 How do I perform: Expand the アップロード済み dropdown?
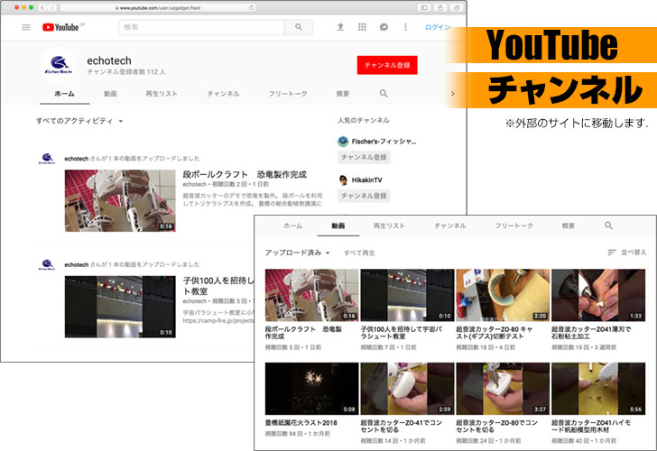coord(298,253)
